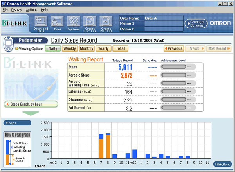Minimize the Omron software window
The width and height of the screenshot is (235, 172).
(220, 4)
